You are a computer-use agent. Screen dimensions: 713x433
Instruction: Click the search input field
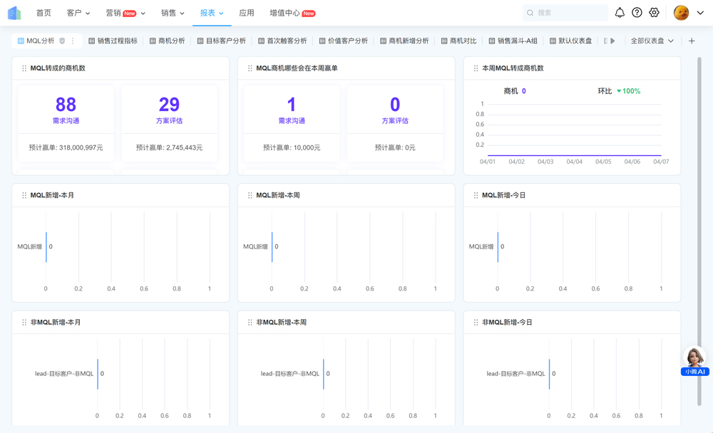565,12
